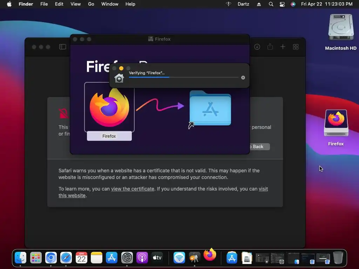Image resolution: width=359 pixels, height=269 pixels.
Task: Open Finder from the Dock
Action: [21, 258]
